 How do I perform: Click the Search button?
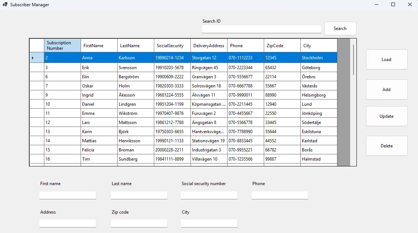click(340, 29)
